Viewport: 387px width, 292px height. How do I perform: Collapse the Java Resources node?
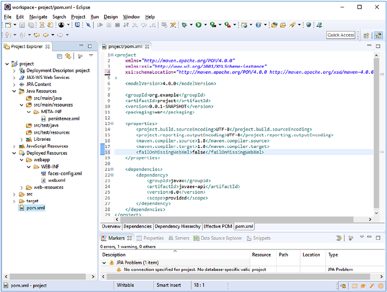tap(14, 91)
